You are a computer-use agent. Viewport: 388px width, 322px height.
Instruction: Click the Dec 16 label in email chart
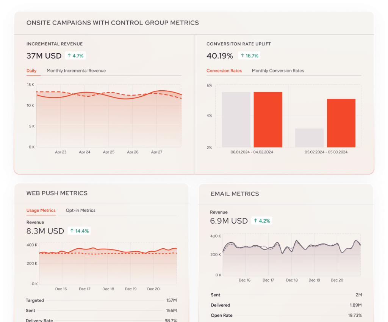[244, 280]
